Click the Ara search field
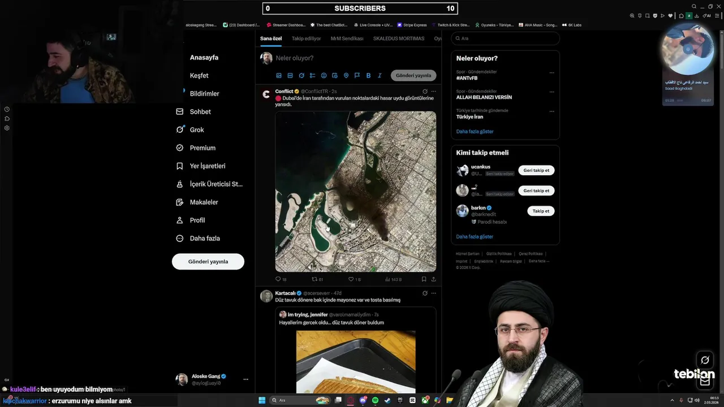The width and height of the screenshot is (724, 407). 506,38
